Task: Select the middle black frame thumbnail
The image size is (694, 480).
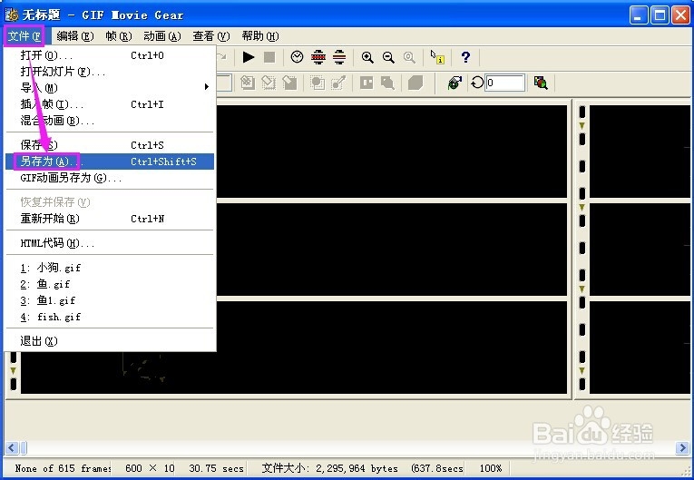Action: coord(392,250)
